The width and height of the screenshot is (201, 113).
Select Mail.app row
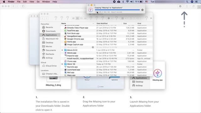pos(106,73)
